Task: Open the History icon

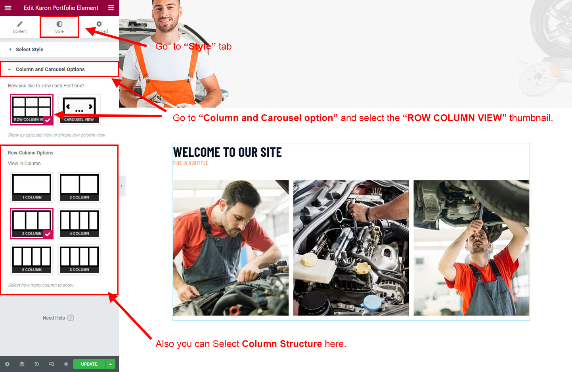Action: 36,364
